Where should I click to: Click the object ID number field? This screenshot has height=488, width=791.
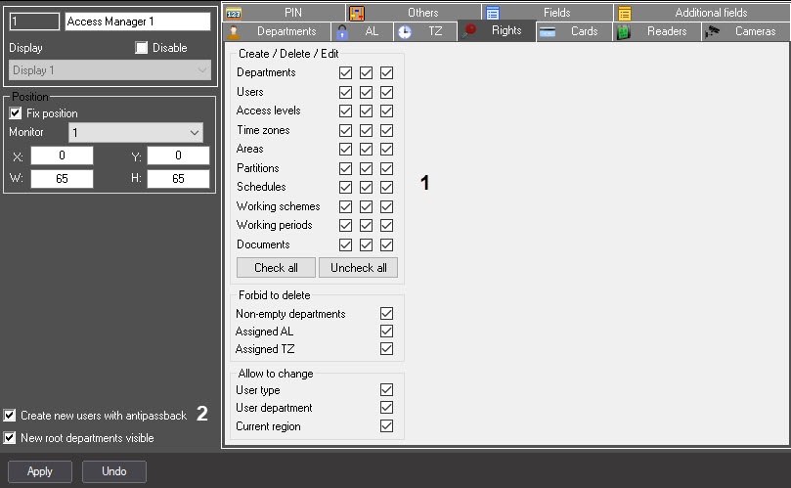34,22
